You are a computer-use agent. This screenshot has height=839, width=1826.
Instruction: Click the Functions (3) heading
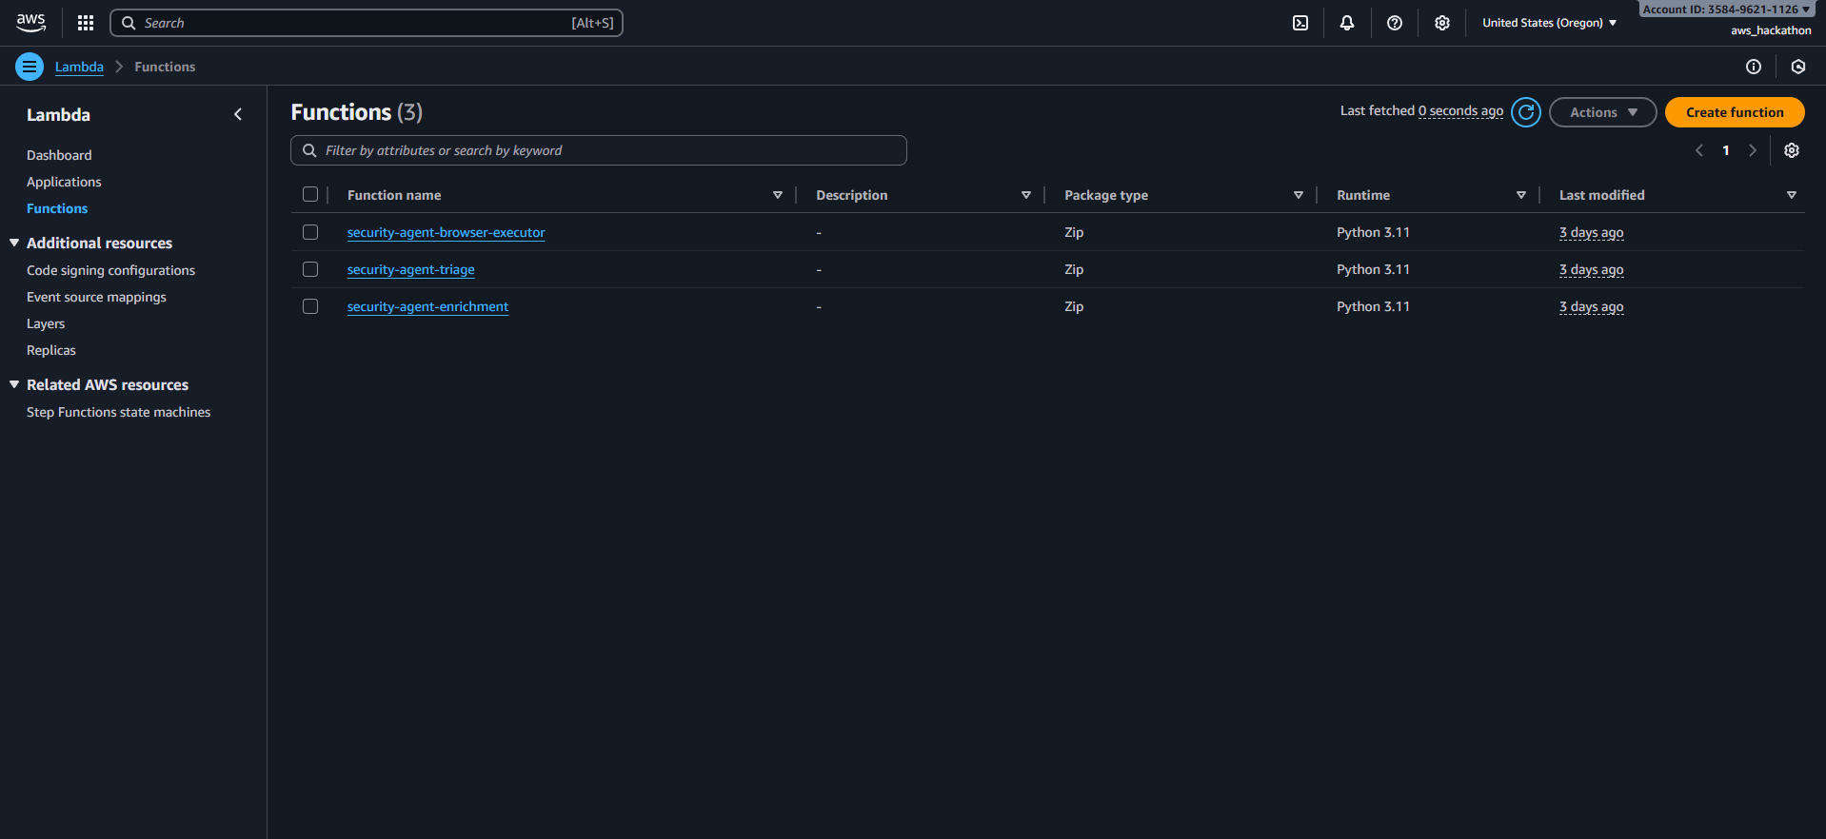coord(357,112)
